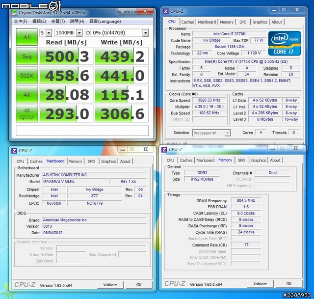Click OK in the Memory CPU-Z window

click(289, 284)
